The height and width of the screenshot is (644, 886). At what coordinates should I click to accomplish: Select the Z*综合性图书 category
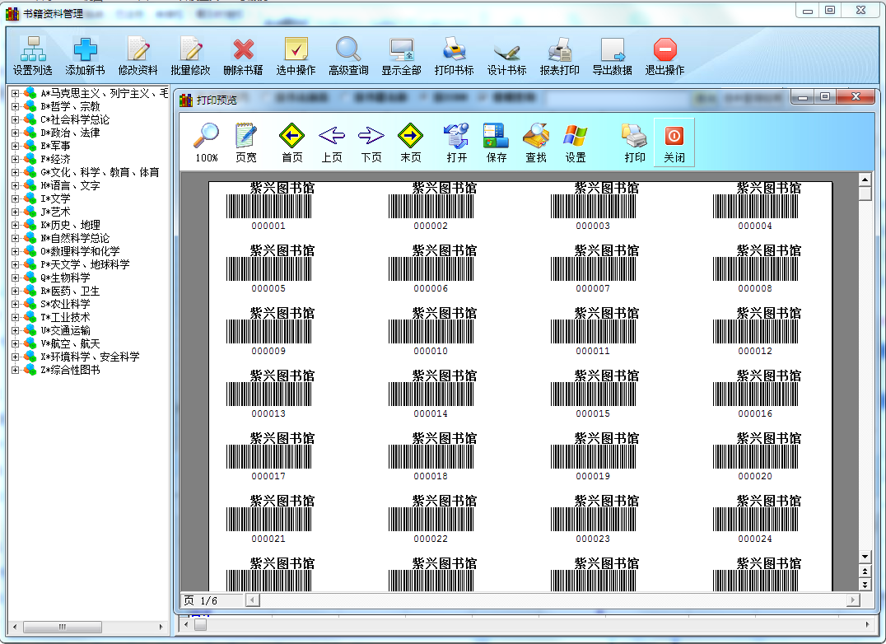[70, 370]
